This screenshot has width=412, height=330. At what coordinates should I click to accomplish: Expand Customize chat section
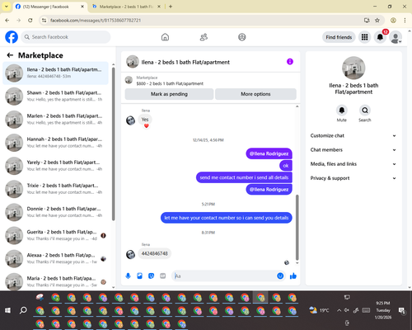353,135
